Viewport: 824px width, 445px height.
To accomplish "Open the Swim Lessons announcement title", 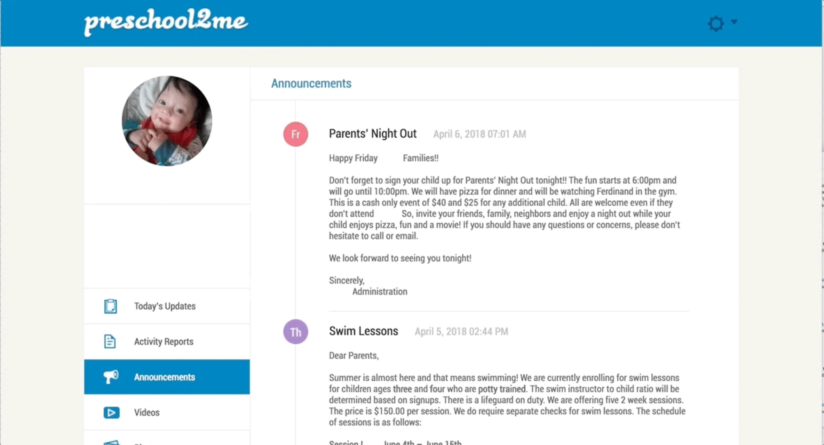I will 364,331.
